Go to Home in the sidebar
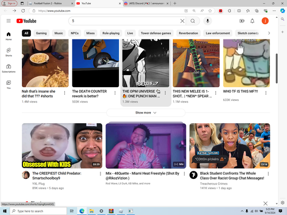The height and width of the screenshot is (215, 287). 9,36
